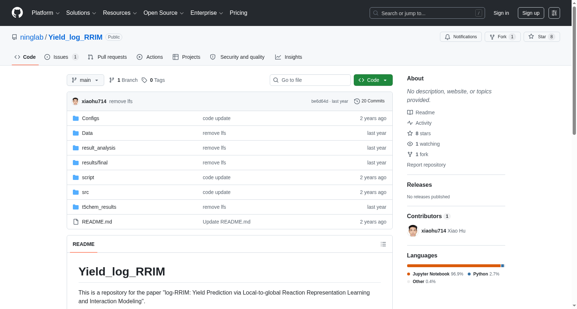Viewport: 577px width, 309px height.
Task: Click the Configs folder icon
Action: click(x=76, y=118)
